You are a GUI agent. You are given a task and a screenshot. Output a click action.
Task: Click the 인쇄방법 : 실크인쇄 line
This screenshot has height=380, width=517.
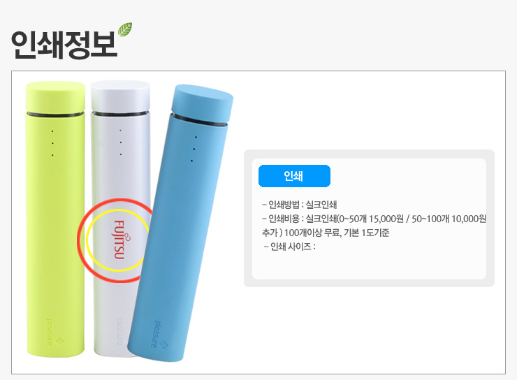point(300,205)
